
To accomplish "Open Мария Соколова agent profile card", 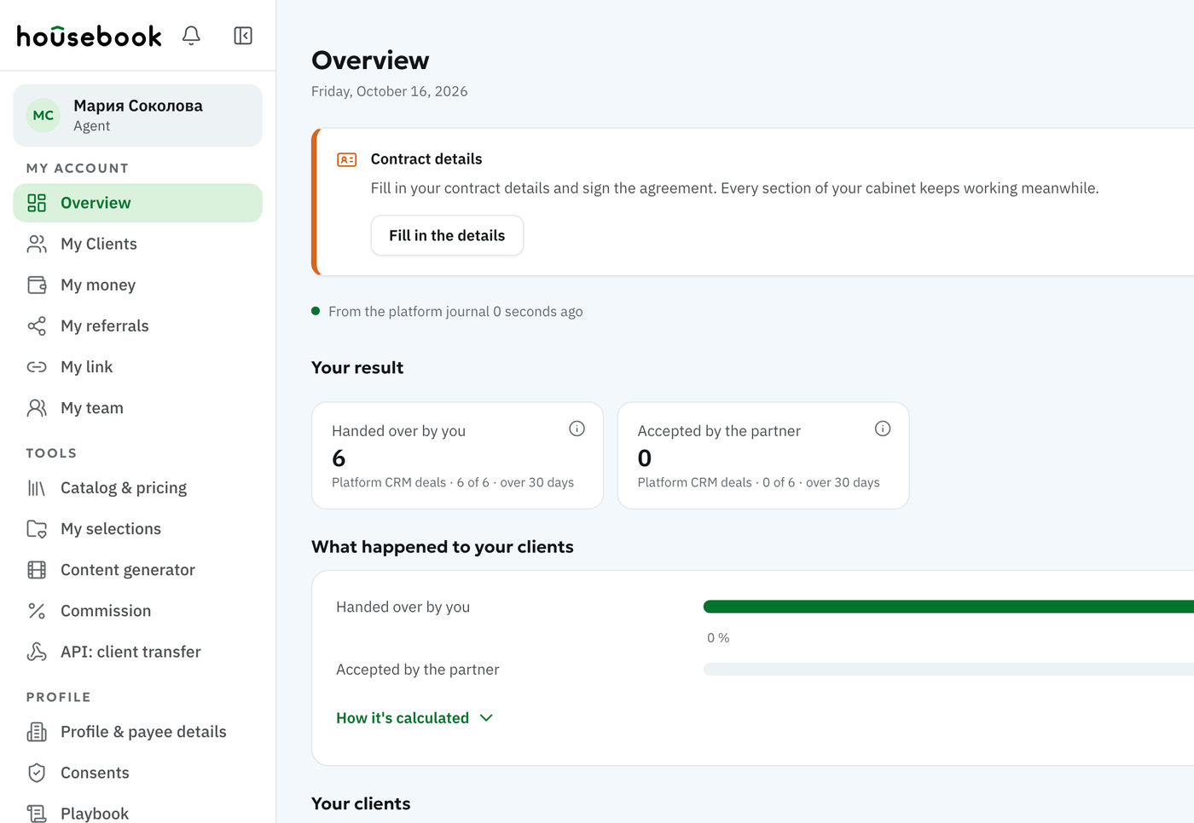I will pos(137,115).
